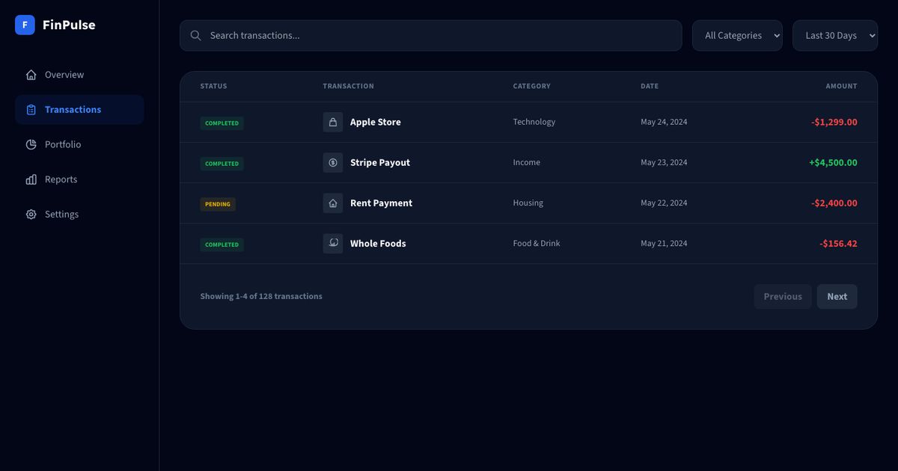Select the Stripe Payout transaction name
This screenshot has height=471, width=898.
380,162
